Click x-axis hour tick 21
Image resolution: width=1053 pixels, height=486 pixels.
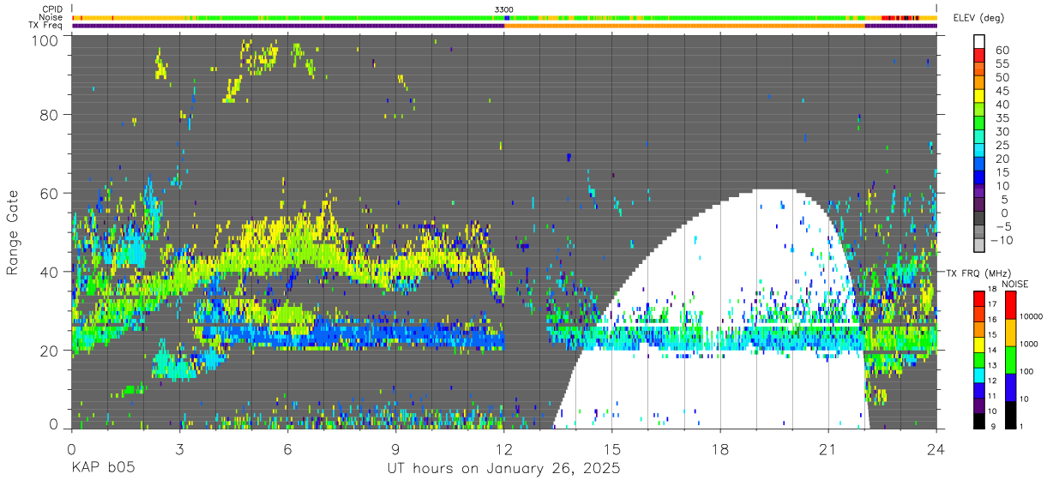828,448
